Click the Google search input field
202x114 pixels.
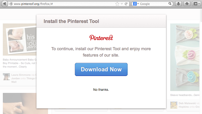coord(153,4)
